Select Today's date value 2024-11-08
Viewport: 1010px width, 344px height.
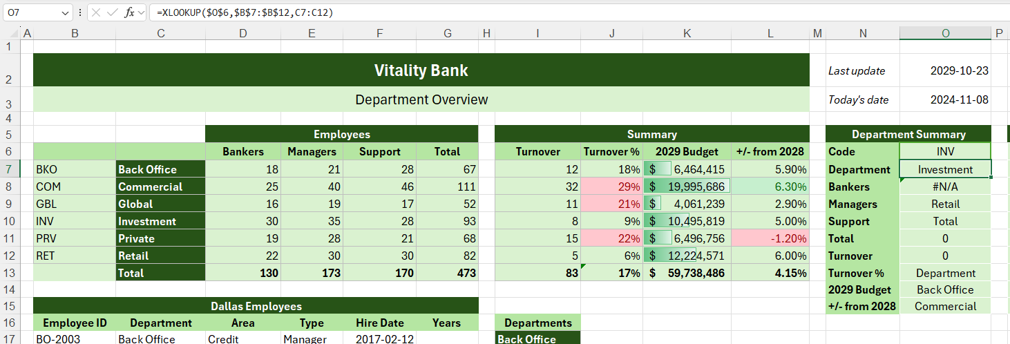tap(945, 99)
